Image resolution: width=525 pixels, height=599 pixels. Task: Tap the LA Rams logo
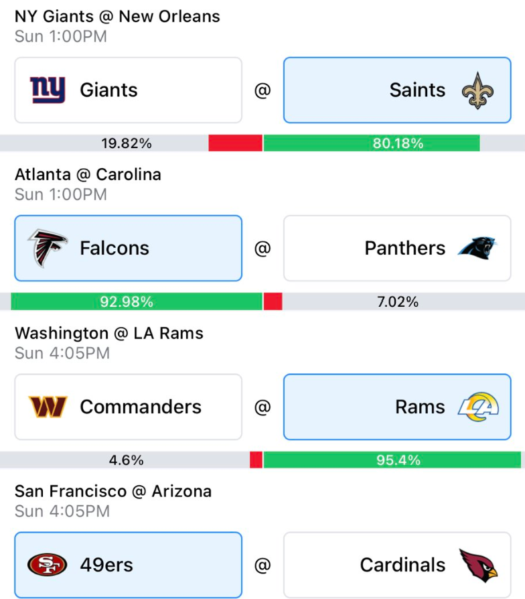pyautogui.click(x=478, y=407)
